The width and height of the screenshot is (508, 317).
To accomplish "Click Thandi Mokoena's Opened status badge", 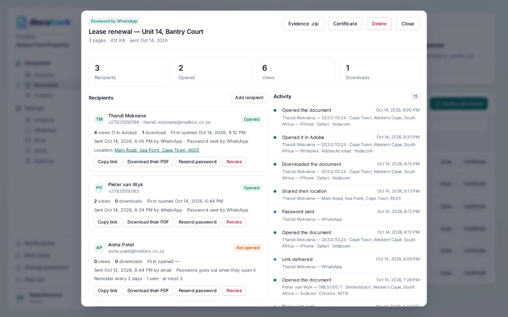I will (x=251, y=120).
